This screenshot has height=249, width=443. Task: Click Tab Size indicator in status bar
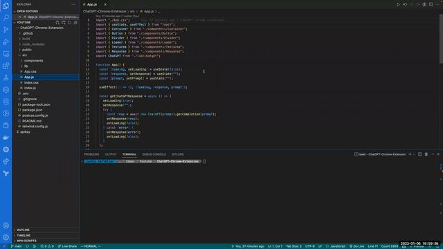[x=293, y=246]
